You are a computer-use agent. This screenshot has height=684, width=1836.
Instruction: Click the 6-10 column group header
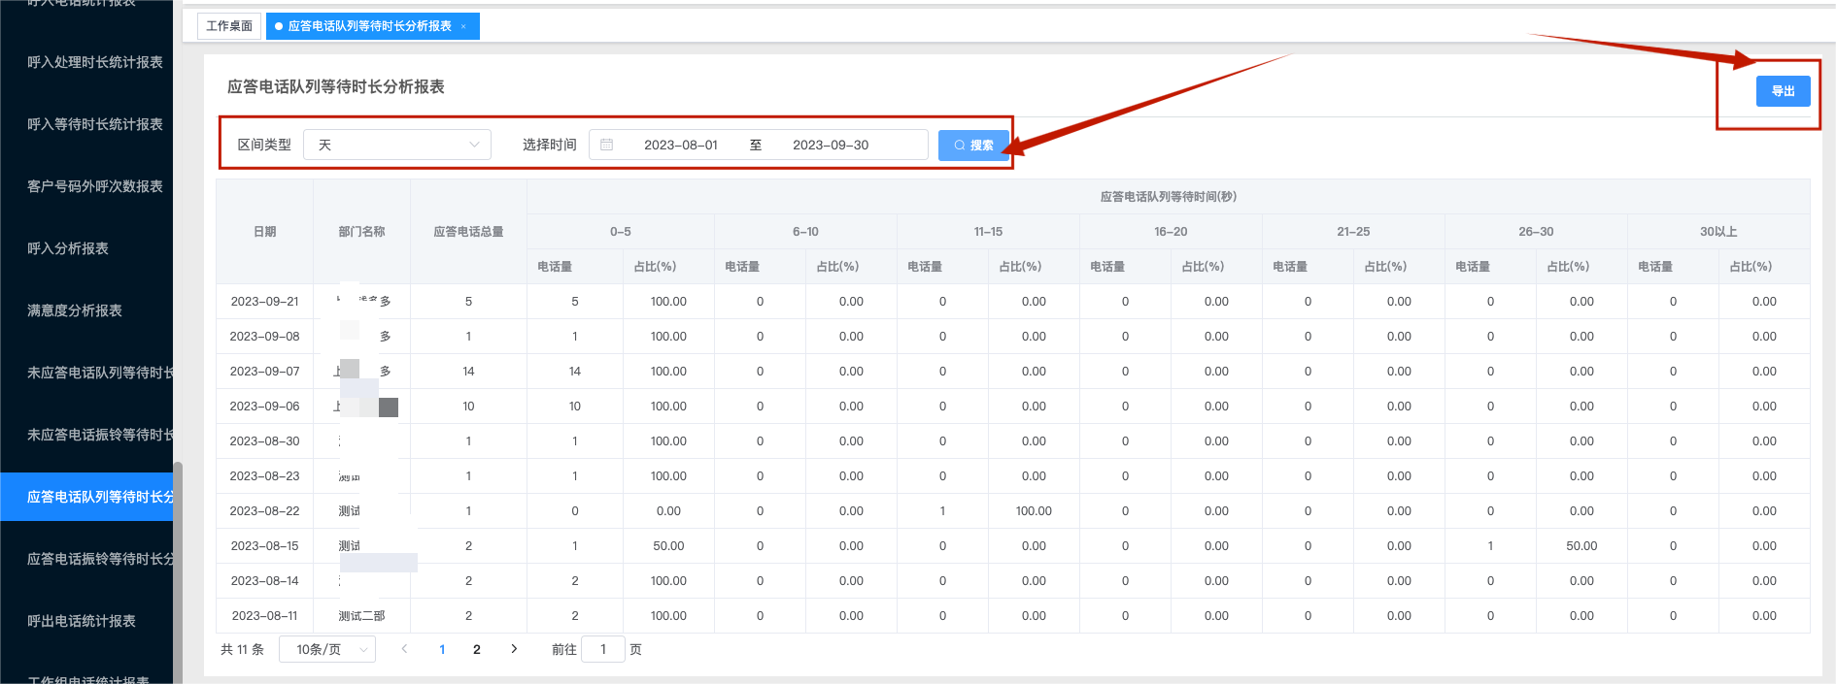pos(805,232)
